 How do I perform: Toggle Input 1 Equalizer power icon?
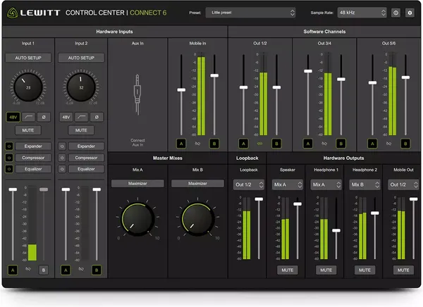[x=8, y=169]
